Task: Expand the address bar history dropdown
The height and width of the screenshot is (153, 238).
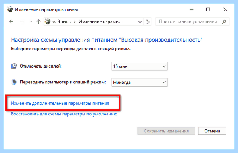Action: 140,22
